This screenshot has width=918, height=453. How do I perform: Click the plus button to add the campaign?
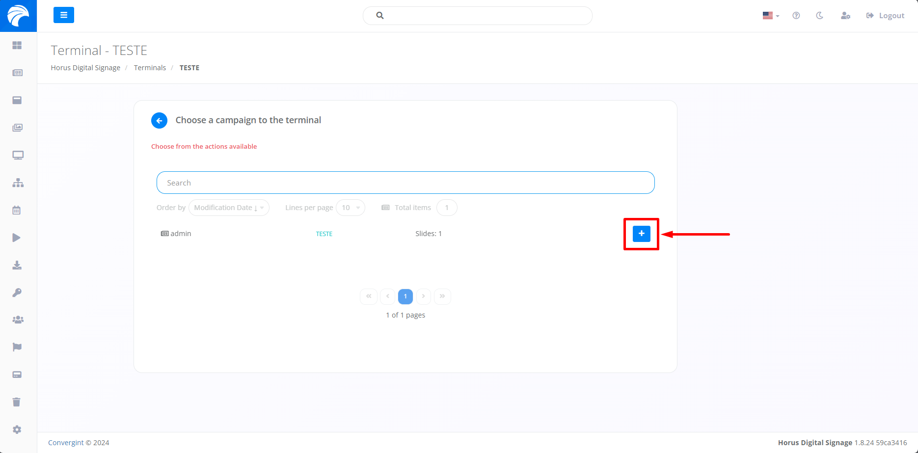[x=641, y=234]
